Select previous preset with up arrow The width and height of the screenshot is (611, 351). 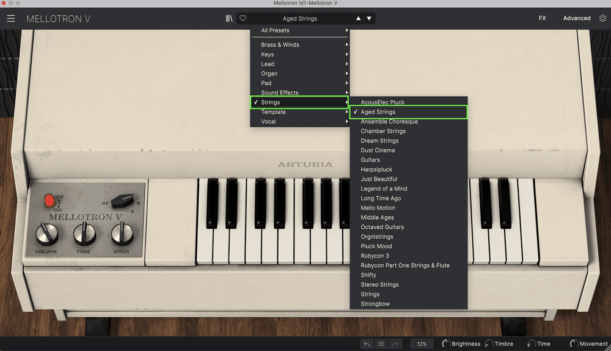[358, 18]
